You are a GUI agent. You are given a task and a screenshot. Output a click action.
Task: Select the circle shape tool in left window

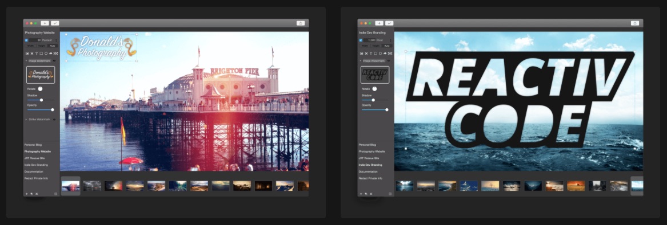[46, 54]
